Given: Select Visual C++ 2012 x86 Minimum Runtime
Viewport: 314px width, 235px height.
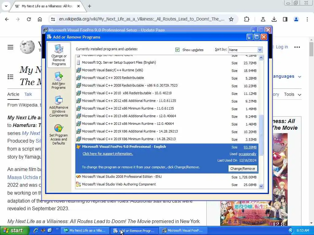Looking at the screenshot, I should click(x=167, y=109).
